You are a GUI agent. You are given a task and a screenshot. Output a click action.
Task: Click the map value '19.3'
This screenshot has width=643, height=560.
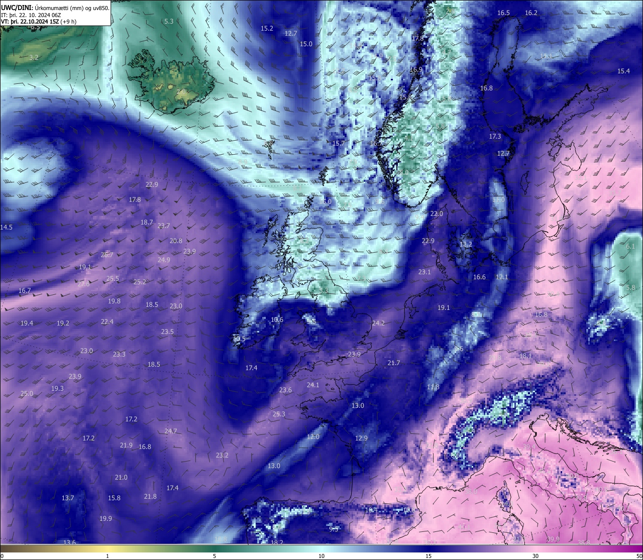tap(57, 388)
